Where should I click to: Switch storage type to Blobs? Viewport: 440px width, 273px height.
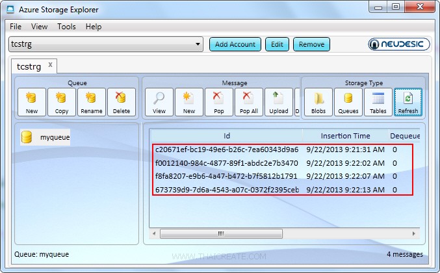(318, 102)
